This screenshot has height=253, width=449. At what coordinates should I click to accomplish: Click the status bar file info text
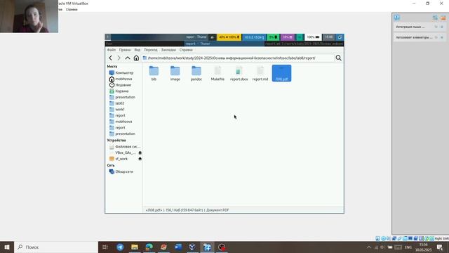click(187, 210)
